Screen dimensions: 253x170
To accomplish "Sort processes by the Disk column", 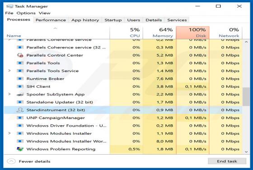I will point(193,33).
